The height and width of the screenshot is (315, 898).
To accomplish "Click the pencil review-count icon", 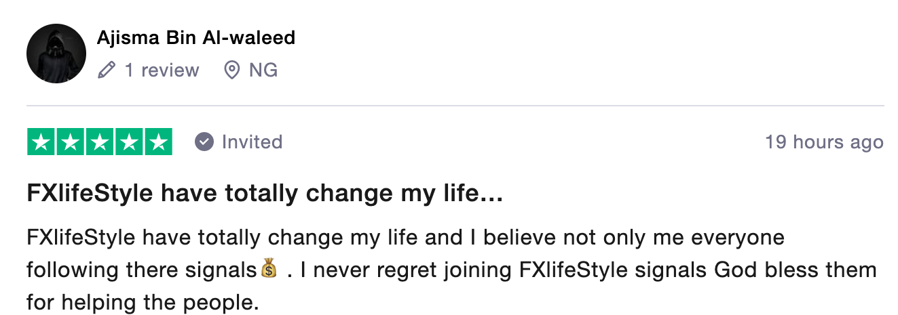I will pos(106,70).
